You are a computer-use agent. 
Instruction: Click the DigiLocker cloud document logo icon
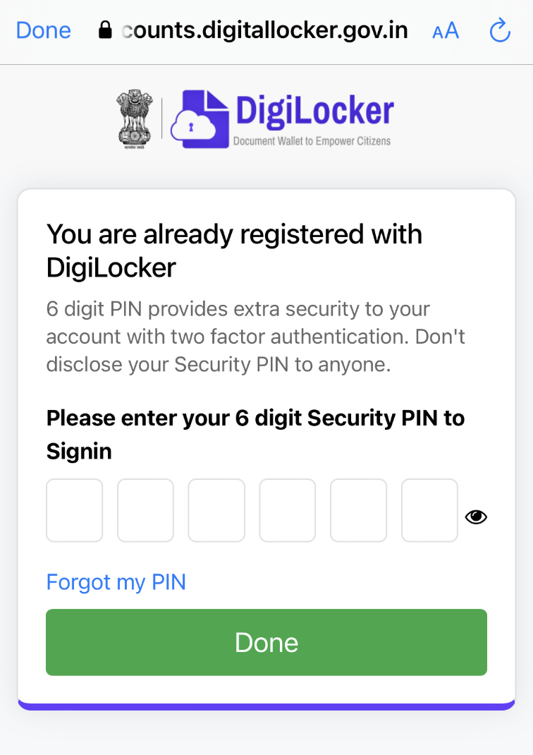click(x=201, y=118)
